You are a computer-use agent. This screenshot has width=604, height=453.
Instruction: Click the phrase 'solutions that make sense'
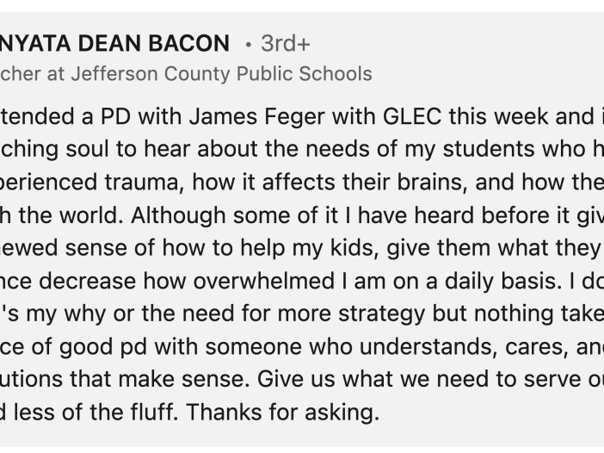(x=125, y=379)
